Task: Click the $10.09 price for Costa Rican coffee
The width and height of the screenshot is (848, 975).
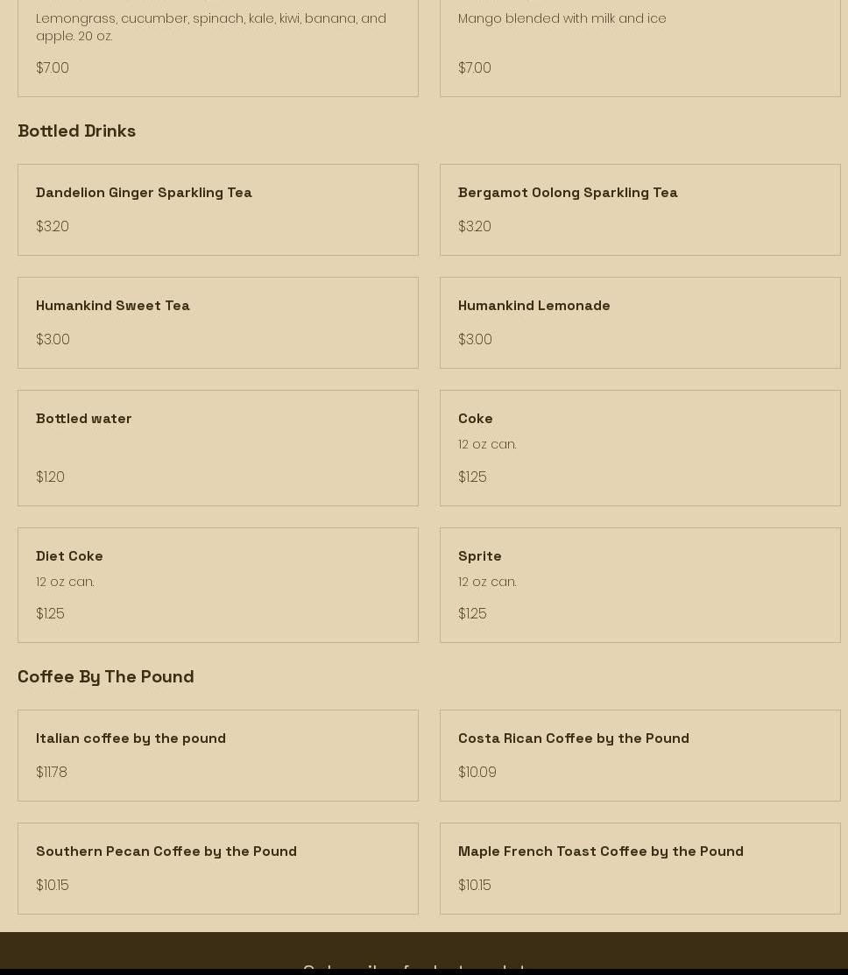Action: tap(477, 773)
